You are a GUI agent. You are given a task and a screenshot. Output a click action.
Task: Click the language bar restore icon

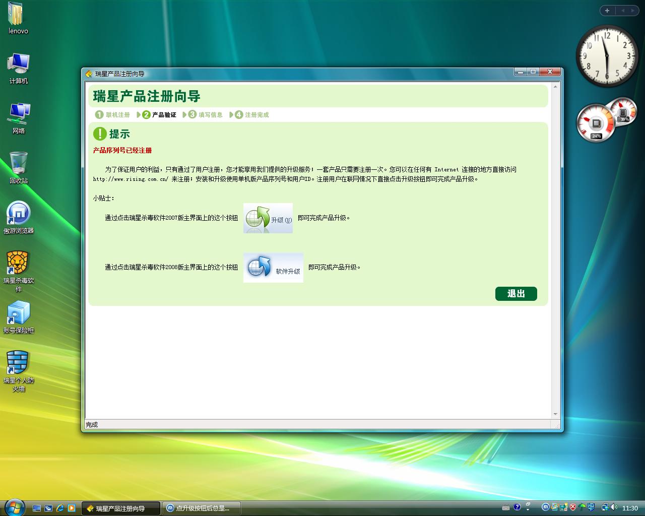point(528,504)
